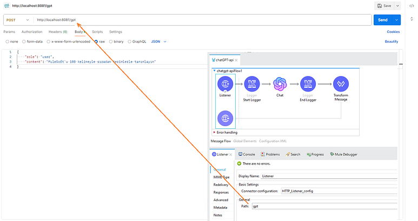
Task: Open the Console tab
Action: point(247,154)
